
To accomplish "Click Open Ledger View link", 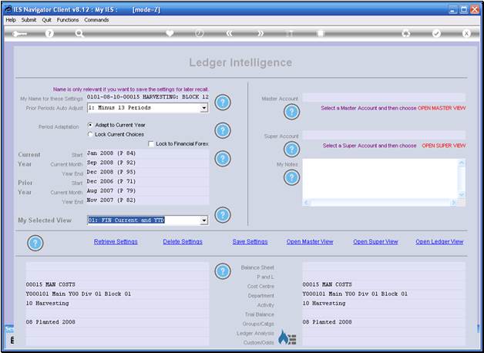I will pyautogui.click(x=439, y=241).
